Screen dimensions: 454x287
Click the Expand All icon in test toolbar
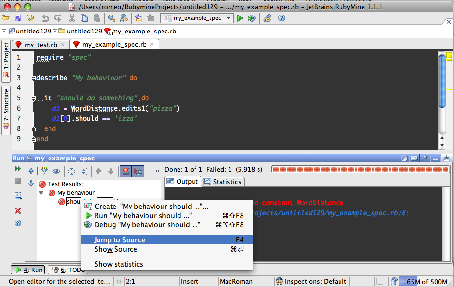point(84,171)
